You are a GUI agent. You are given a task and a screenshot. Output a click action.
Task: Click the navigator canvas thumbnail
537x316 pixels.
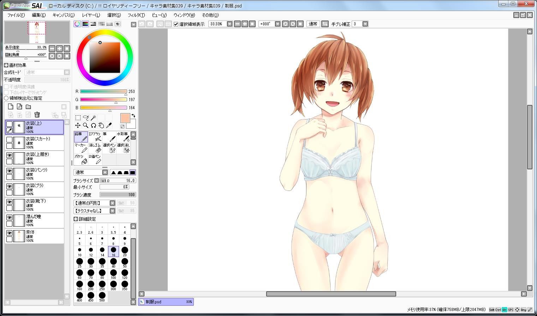pyautogui.click(x=37, y=33)
